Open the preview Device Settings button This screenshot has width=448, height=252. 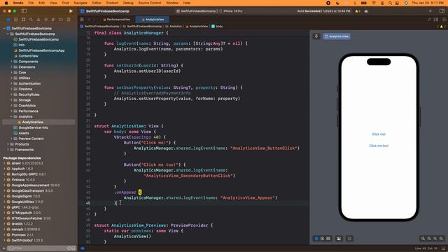pos(339,238)
